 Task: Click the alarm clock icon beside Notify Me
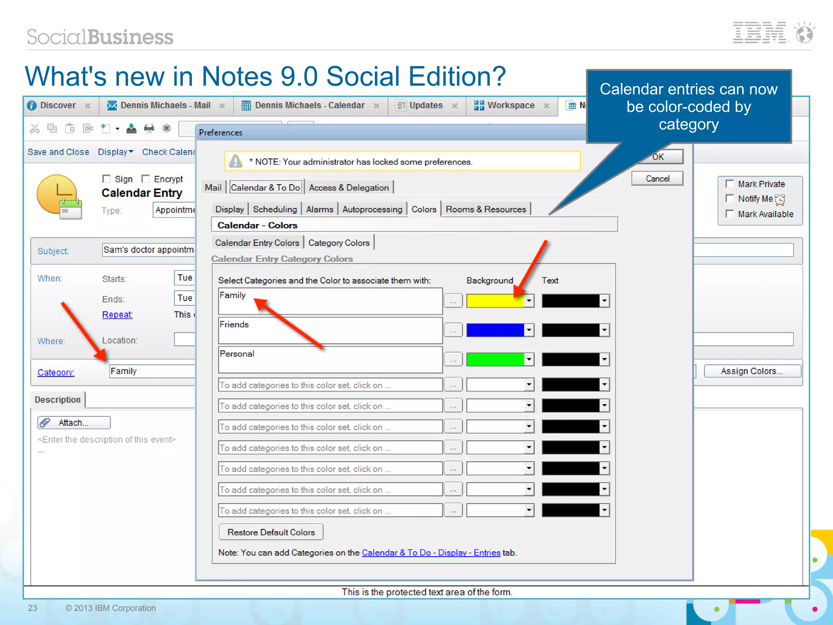(x=780, y=199)
